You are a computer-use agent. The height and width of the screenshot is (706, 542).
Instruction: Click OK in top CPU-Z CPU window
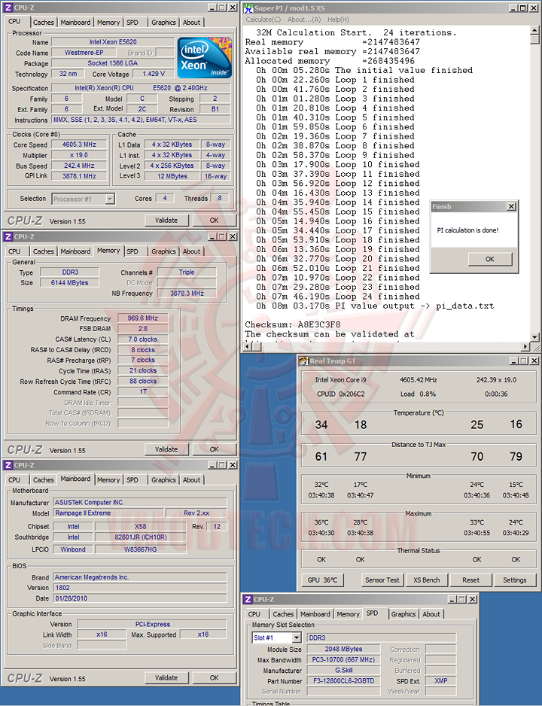point(215,221)
